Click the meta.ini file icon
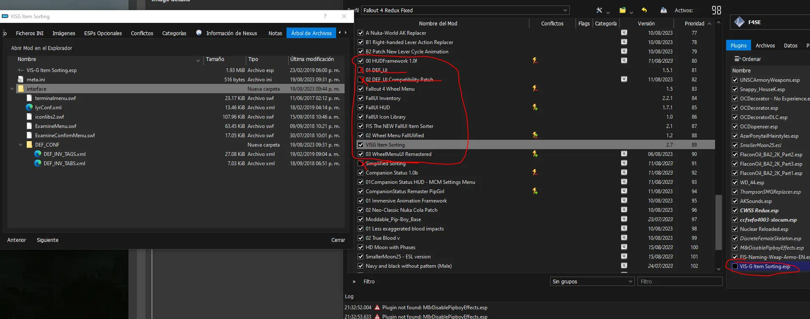 click(x=20, y=79)
